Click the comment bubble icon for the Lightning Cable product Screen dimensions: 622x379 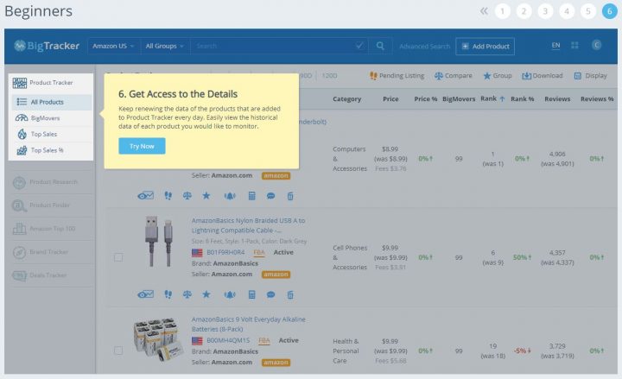point(271,294)
